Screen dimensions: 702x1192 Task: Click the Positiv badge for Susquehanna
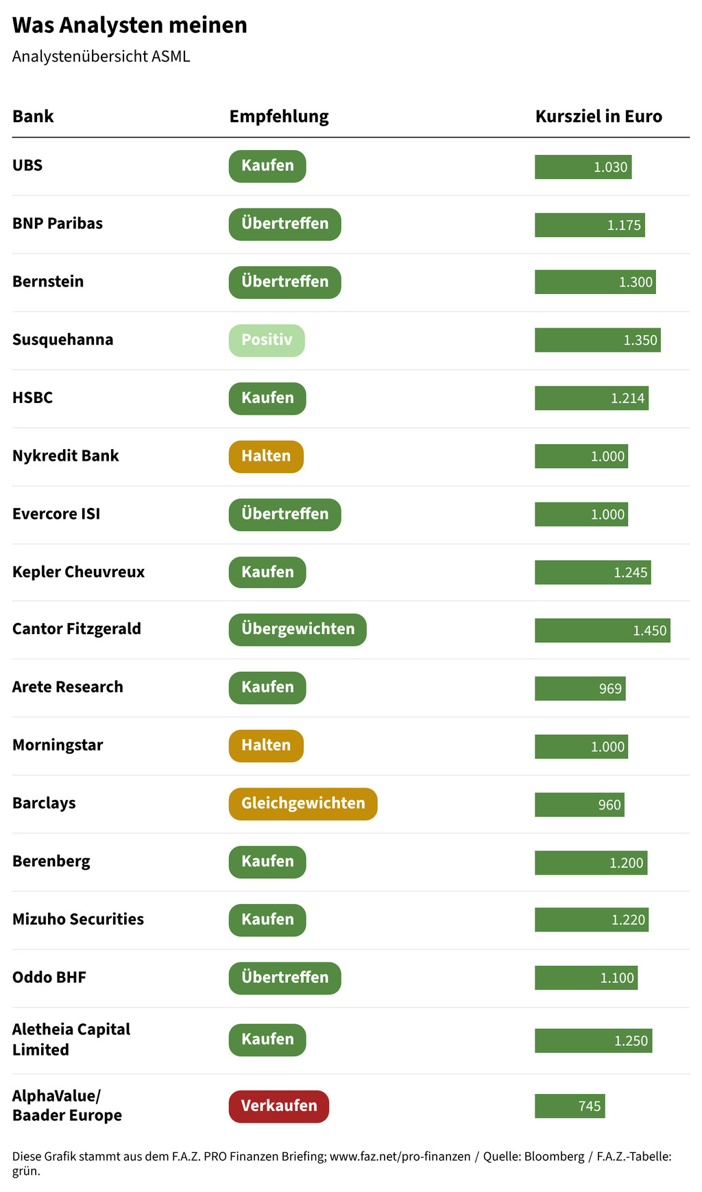point(267,341)
